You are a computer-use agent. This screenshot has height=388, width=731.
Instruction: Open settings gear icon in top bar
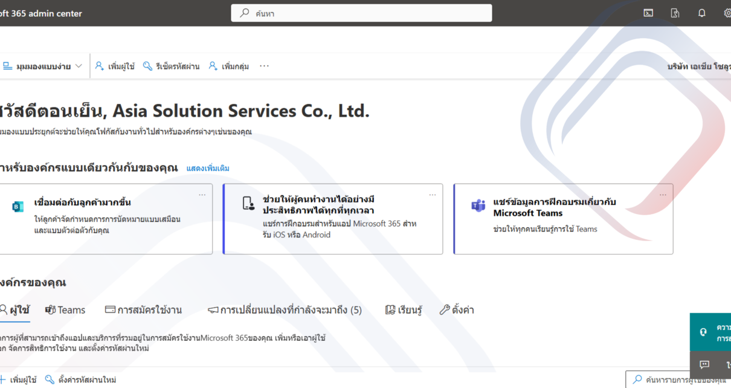(x=727, y=13)
